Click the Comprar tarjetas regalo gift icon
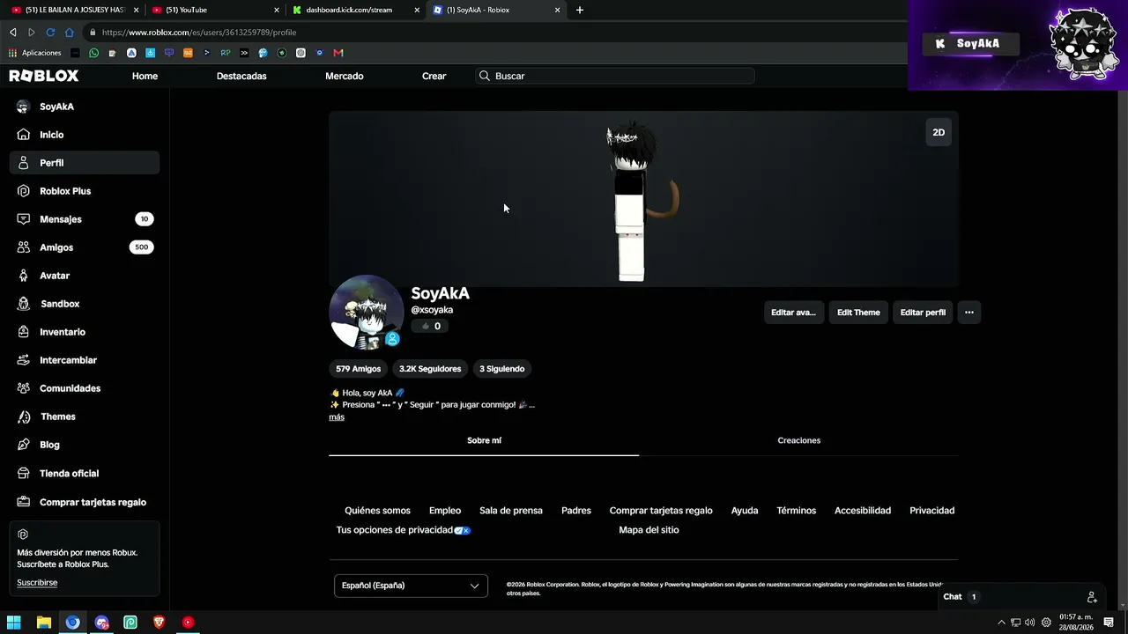 coord(24,502)
